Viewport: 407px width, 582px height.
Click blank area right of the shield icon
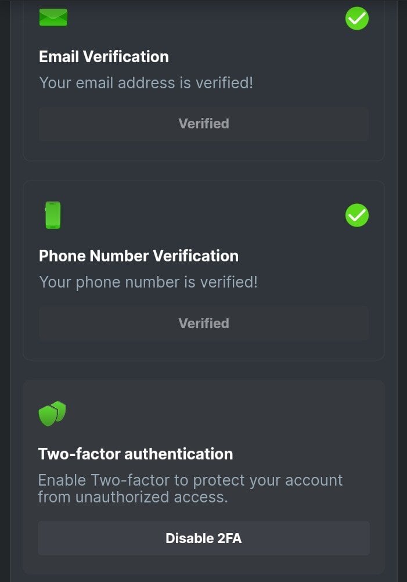point(221,413)
